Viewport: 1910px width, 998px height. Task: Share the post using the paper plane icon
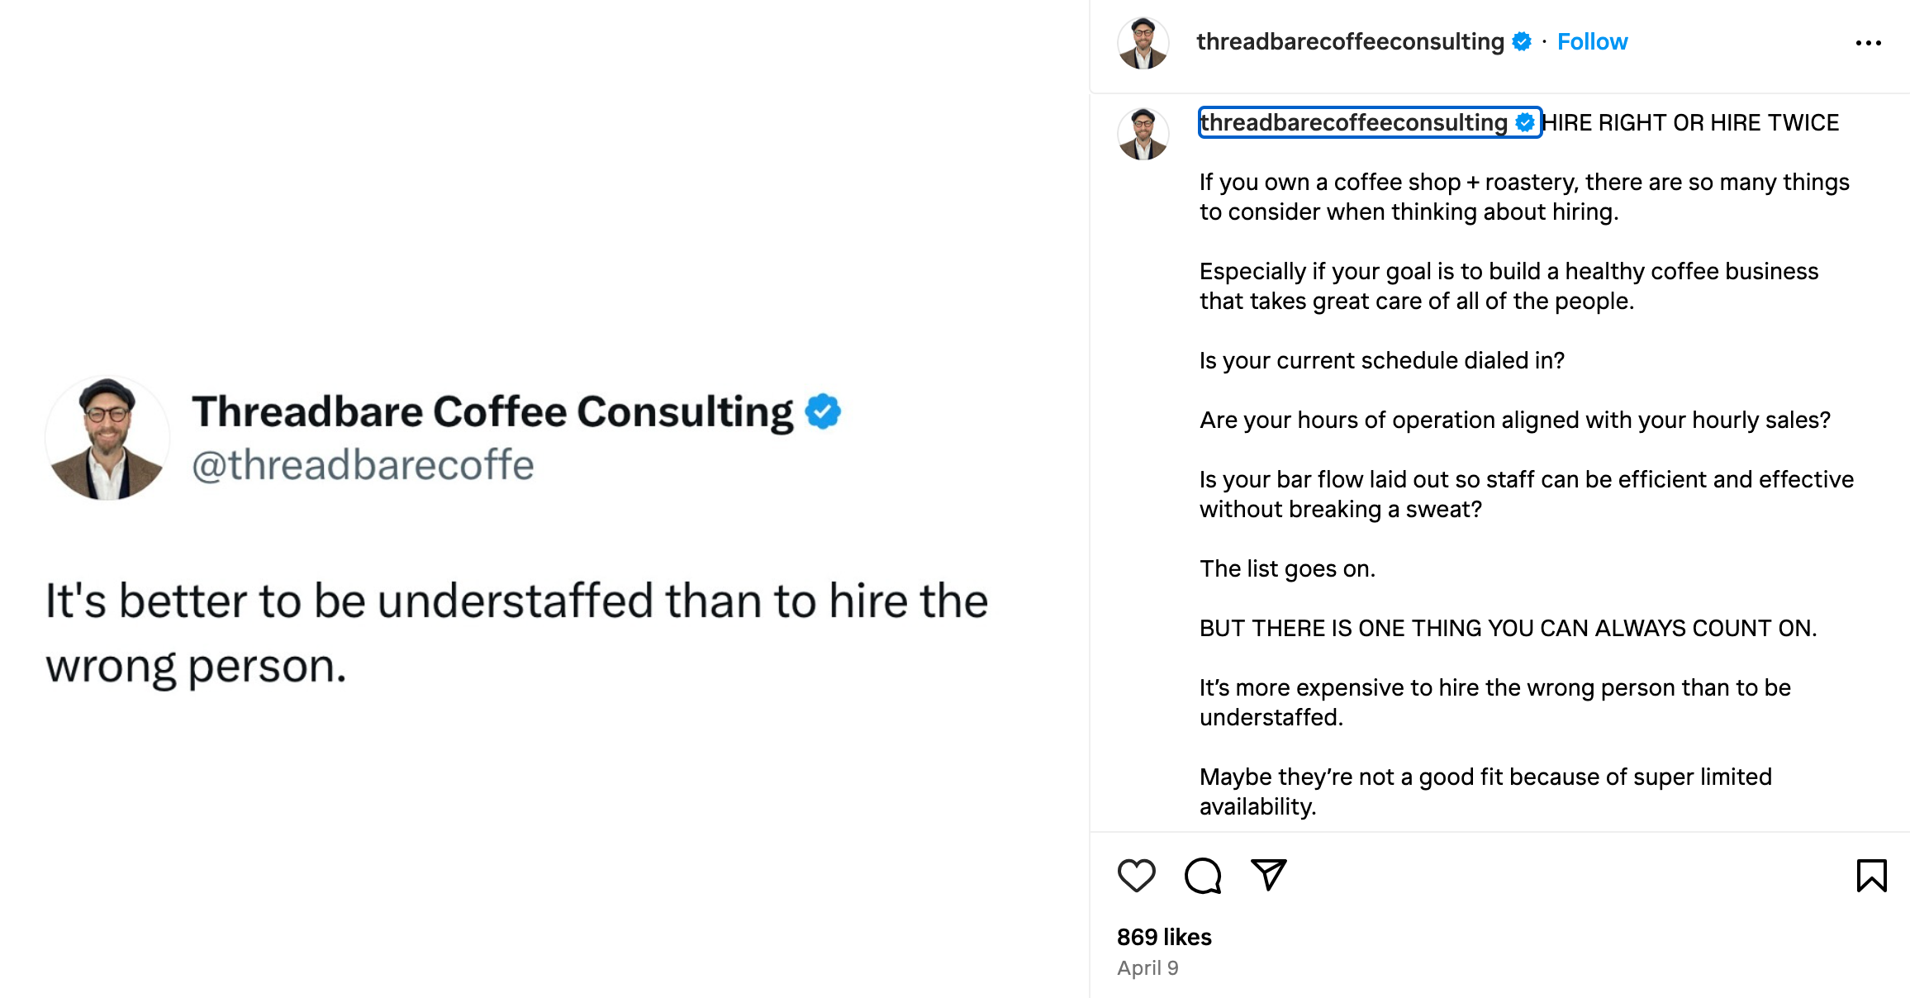pyautogui.click(x=1269, y=875)
